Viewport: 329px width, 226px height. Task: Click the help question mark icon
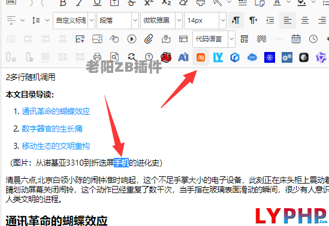tap(149, 57)
